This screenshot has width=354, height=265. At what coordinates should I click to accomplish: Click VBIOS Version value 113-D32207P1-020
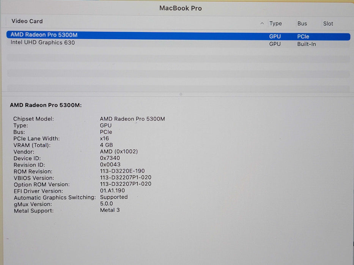click(126, 177)
